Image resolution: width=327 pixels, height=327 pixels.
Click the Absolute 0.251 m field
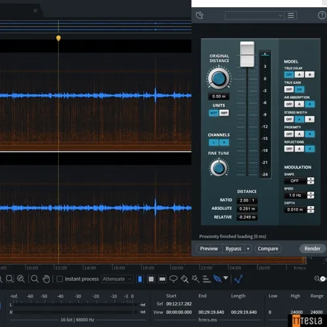(x=247, y=209)
